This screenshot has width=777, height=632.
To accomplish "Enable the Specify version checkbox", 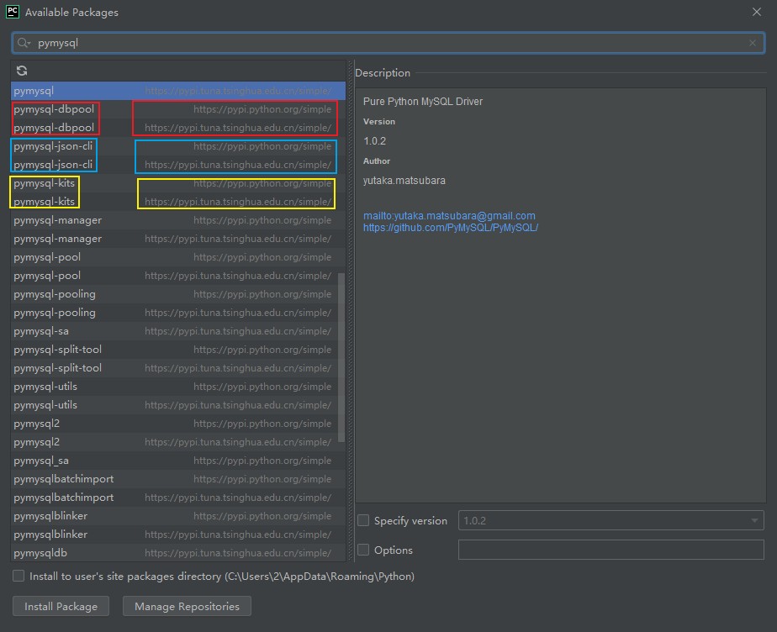I will tap(363, 520).
